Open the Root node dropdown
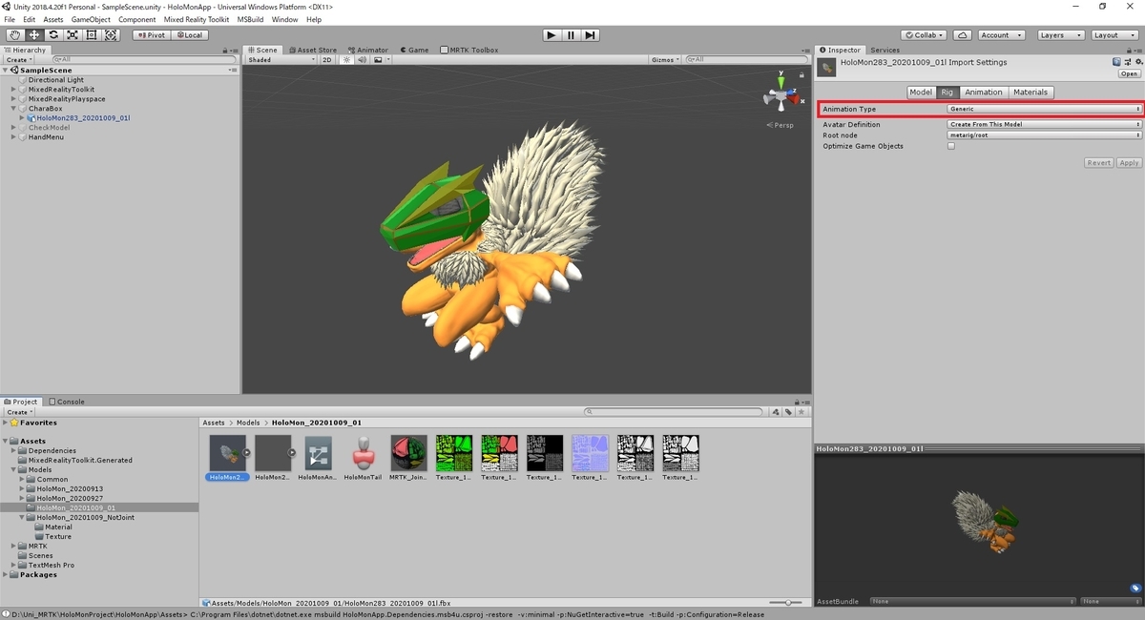The image size is (1145, 620). (x=1045, y=135)
